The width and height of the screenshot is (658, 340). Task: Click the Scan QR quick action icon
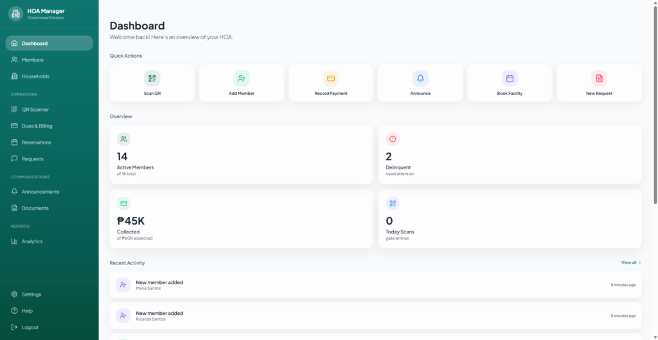(152, 78)
